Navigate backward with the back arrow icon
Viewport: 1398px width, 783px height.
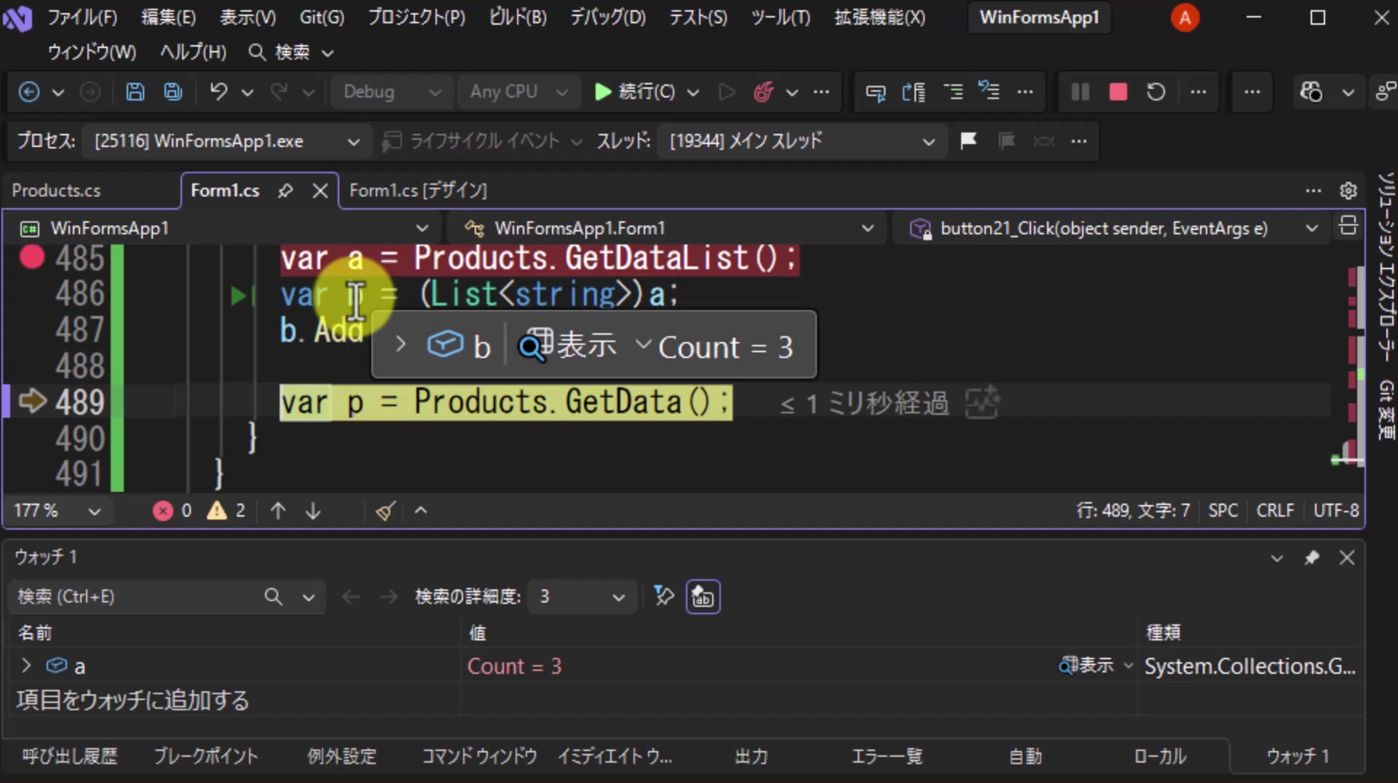pyautogui.click(x=29, y=92)
